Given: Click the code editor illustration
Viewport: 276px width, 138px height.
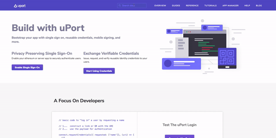Looking at the screenshot, I should tap(205, 43).
